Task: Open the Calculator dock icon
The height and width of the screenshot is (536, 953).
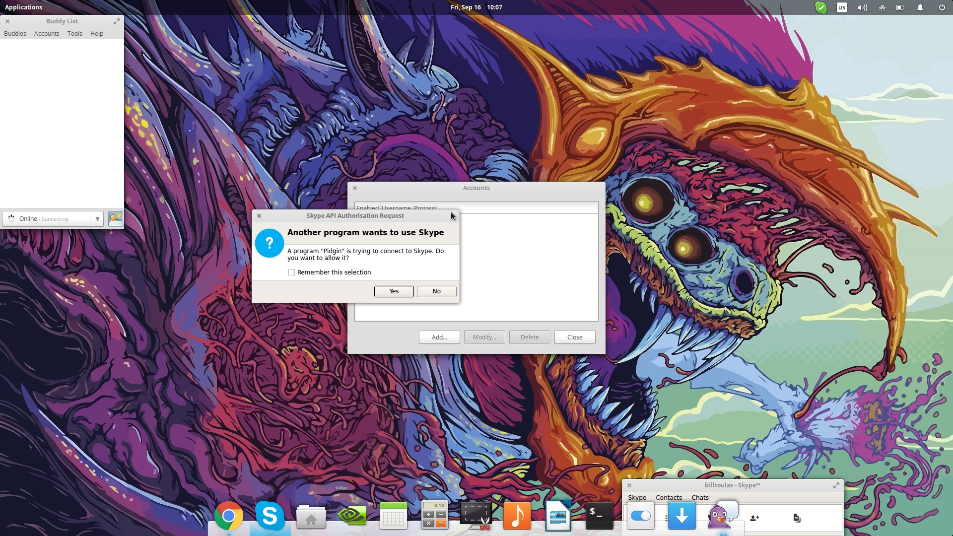Action: (434, 515)
